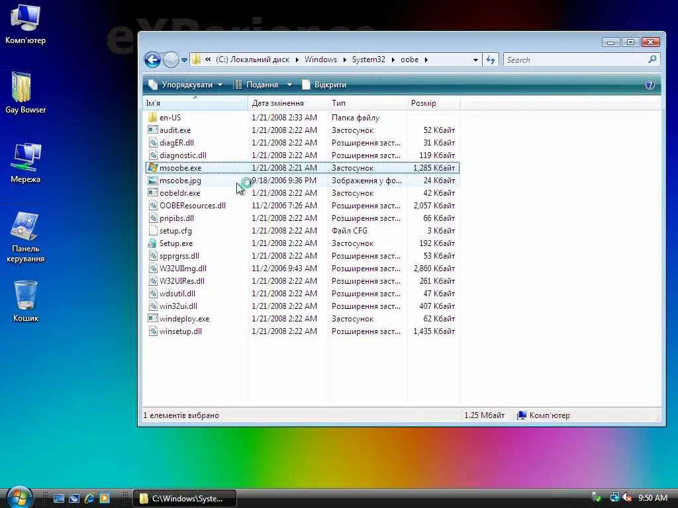Click 1.25 Мбайт in status bar
The height and width of the screenshot is (508, 678).
coord(484,415)
